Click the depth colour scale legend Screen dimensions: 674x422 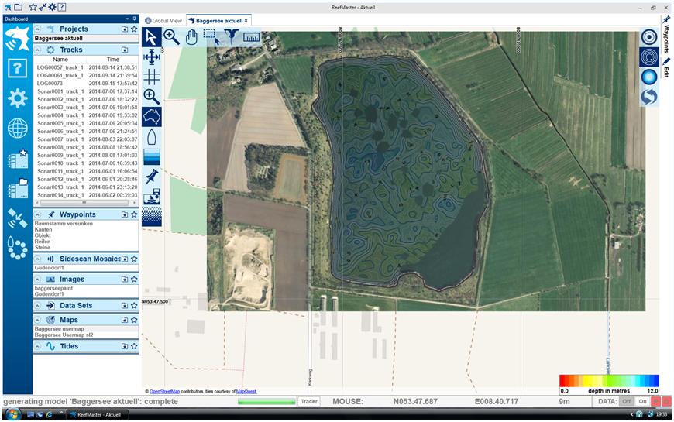click(x=609, y=380)
